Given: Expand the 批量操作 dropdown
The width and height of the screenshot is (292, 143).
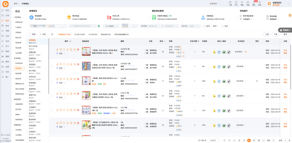Looking at the screenshot, I should tap(274, 19).
